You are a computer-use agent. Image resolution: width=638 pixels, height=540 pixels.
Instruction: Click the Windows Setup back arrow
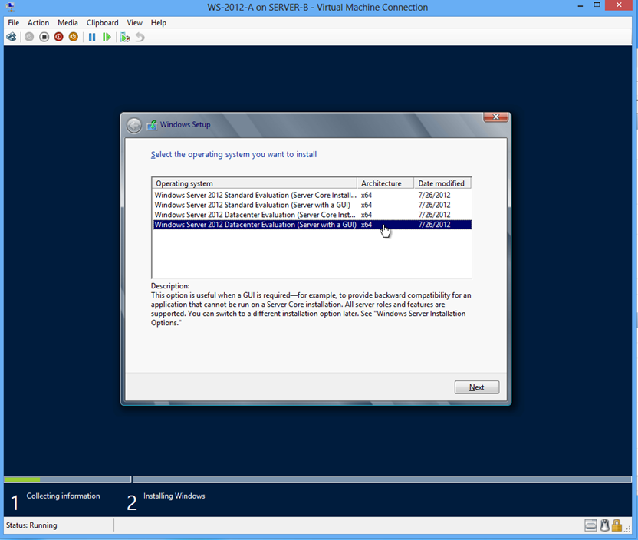(x=134, y=125)
